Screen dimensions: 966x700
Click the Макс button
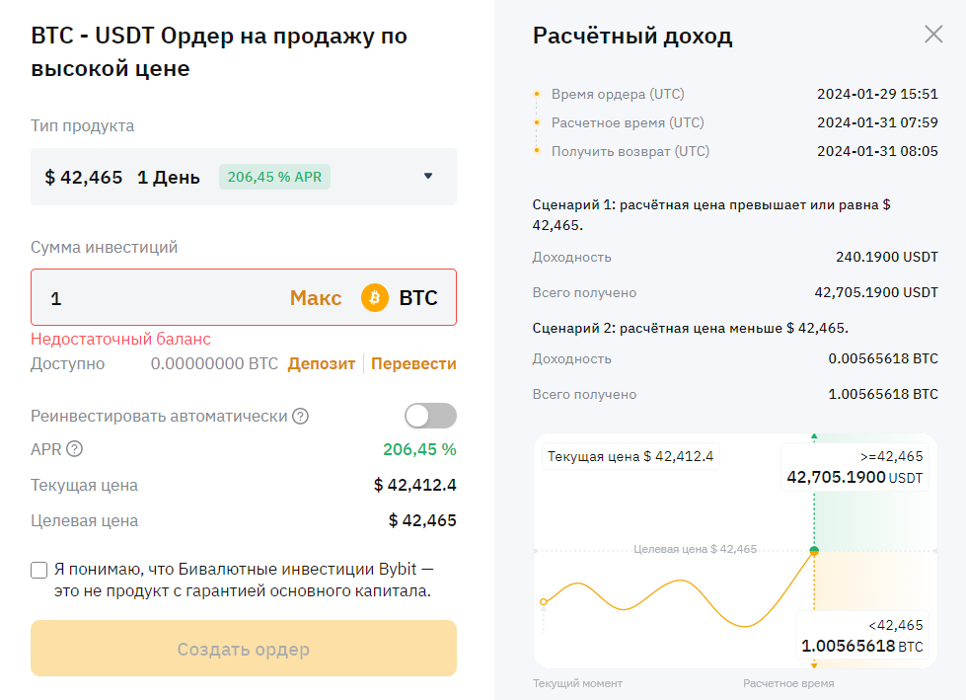(316, 298)
